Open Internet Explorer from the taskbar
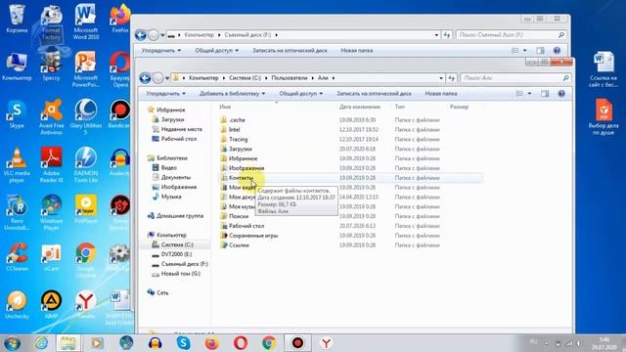The image size is (626, 352). click(x=41, y=343)
